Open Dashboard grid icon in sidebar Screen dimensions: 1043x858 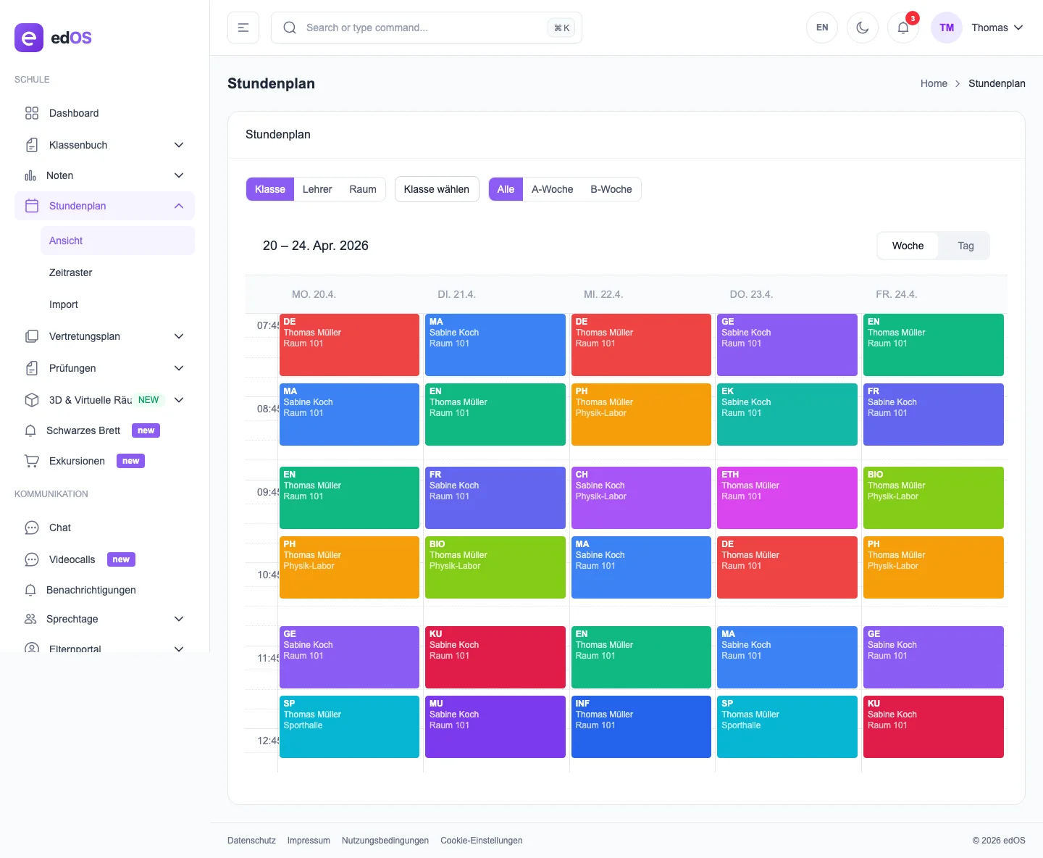click(x=32, y=113)
